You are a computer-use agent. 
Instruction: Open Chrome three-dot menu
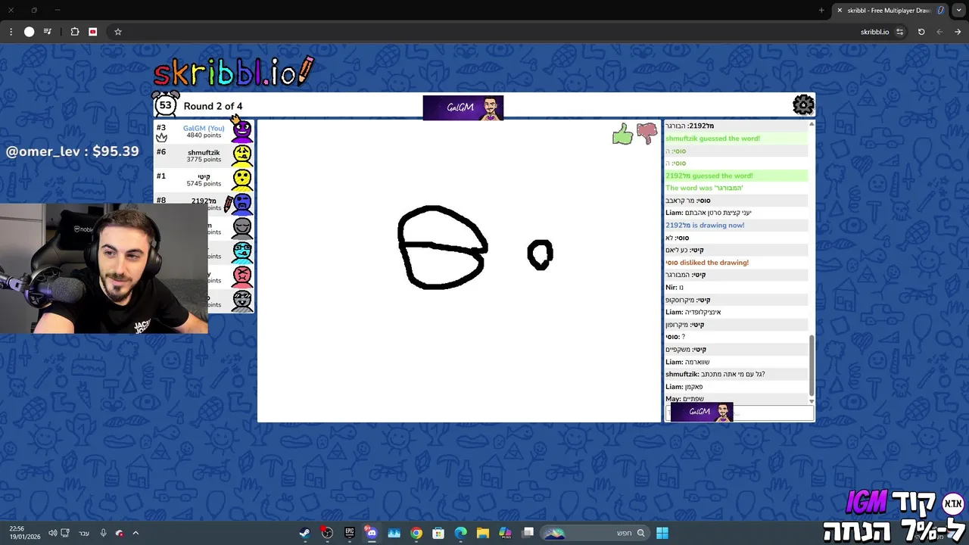tap(11, 32)
